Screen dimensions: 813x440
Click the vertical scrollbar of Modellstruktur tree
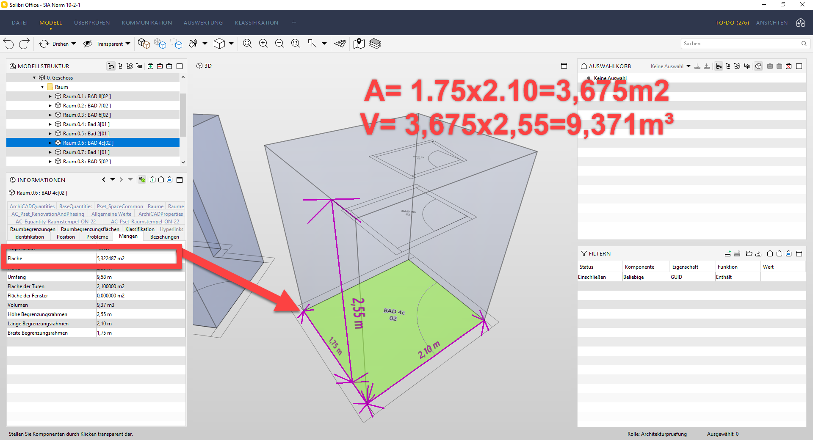click(x=183, y=115)
